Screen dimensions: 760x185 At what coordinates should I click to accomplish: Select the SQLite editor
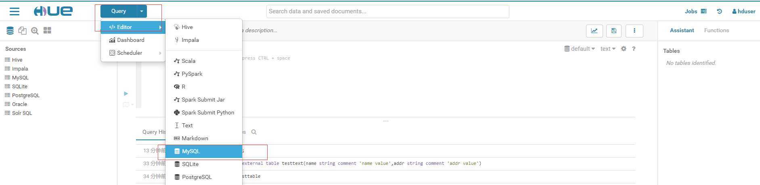click(204, 164)
